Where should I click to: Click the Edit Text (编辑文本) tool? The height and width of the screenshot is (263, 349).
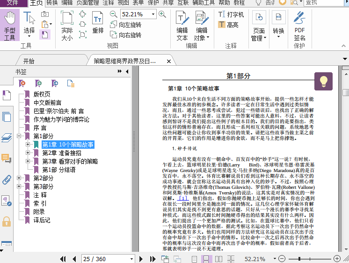coord(182,26)
